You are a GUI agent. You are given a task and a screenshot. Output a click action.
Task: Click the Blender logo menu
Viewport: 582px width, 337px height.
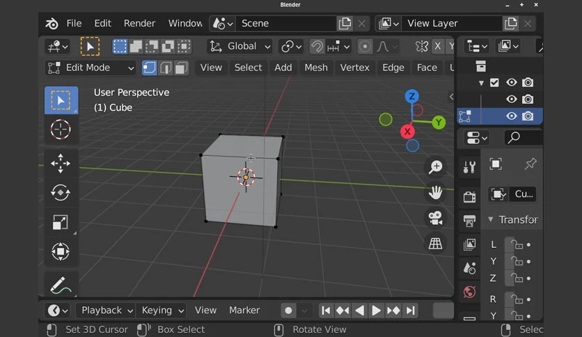(52, 24)
